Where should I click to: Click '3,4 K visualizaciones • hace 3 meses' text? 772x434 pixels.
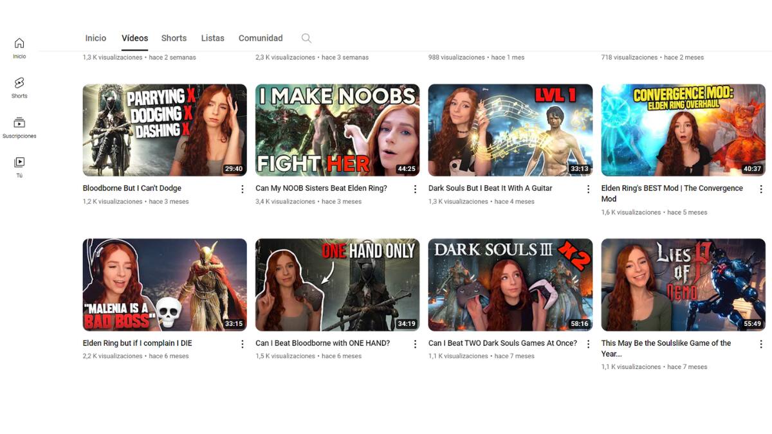pos(308,202)
